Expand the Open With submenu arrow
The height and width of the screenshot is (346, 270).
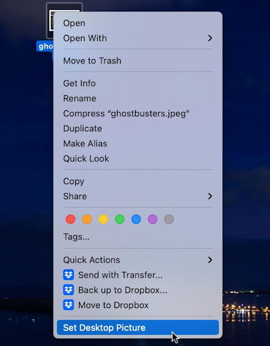click(x=210, y=38)
